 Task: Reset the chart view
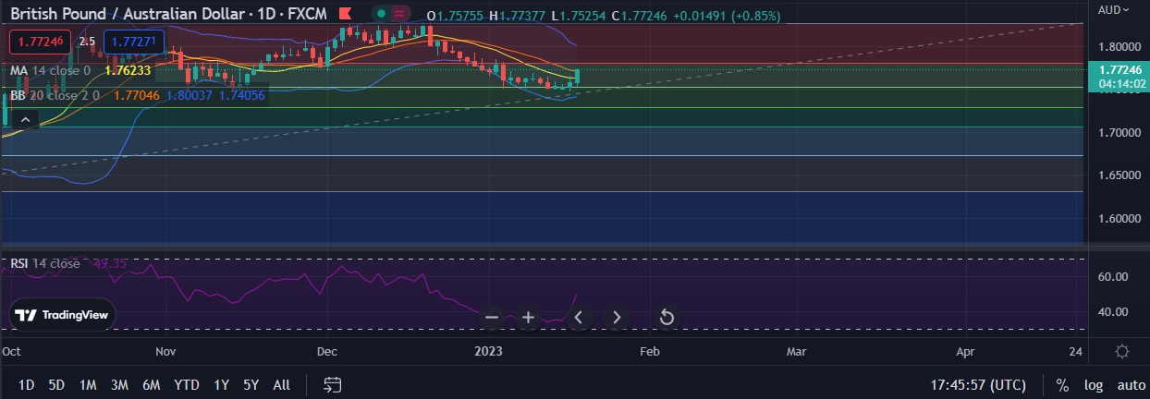[666, 318]
